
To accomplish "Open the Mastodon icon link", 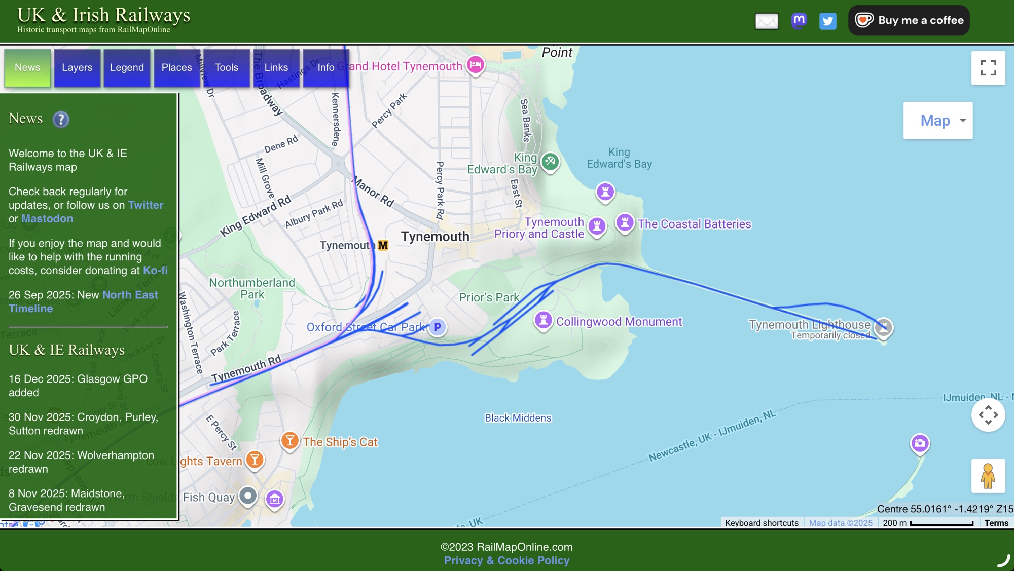I will (x=799, y=21).
